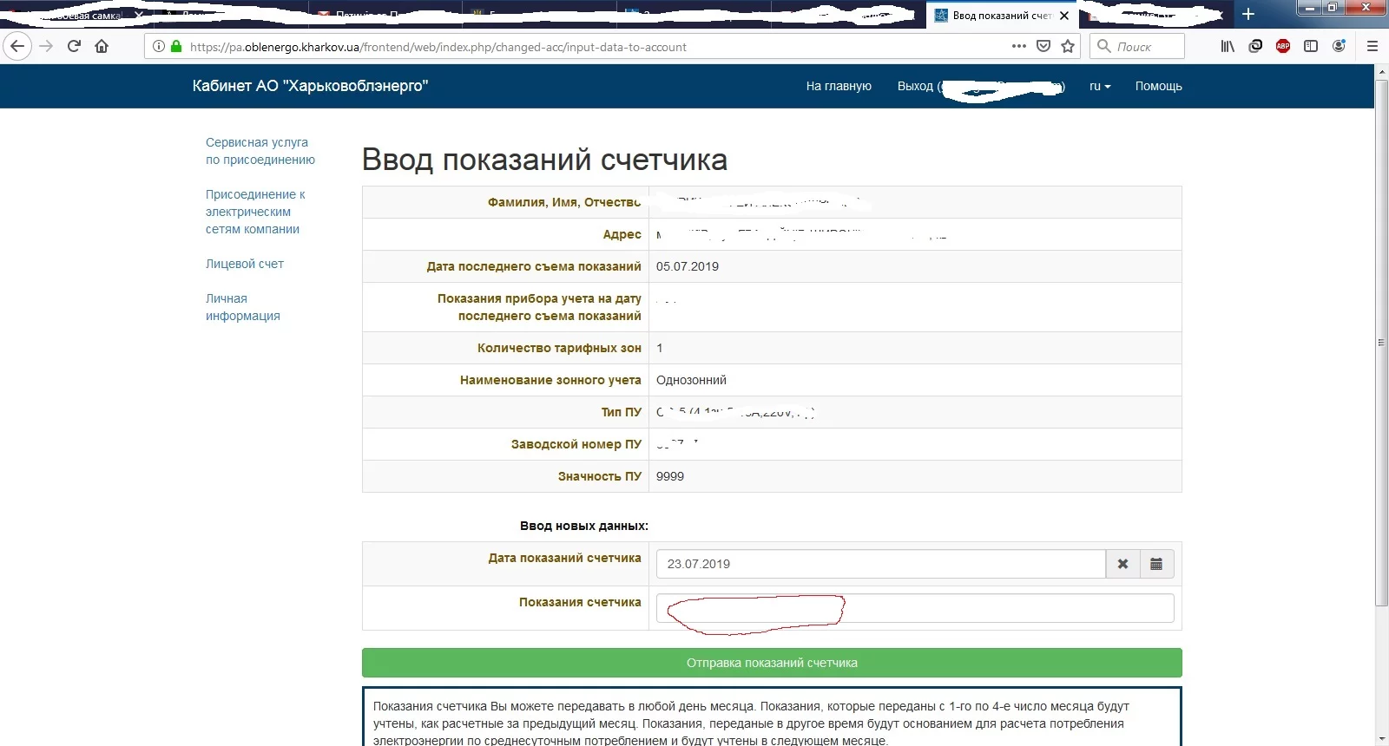
Task: Click the AdBlock Plus extension icon
Action: (1283, 46)
